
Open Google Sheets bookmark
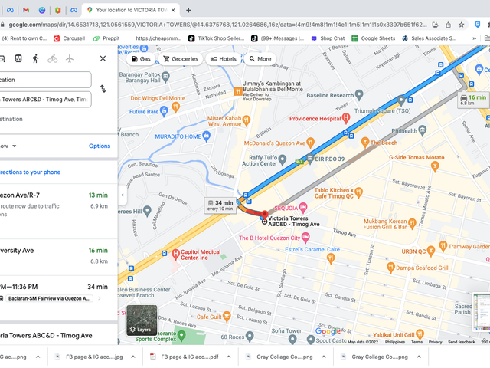click(x=373, y=38)
